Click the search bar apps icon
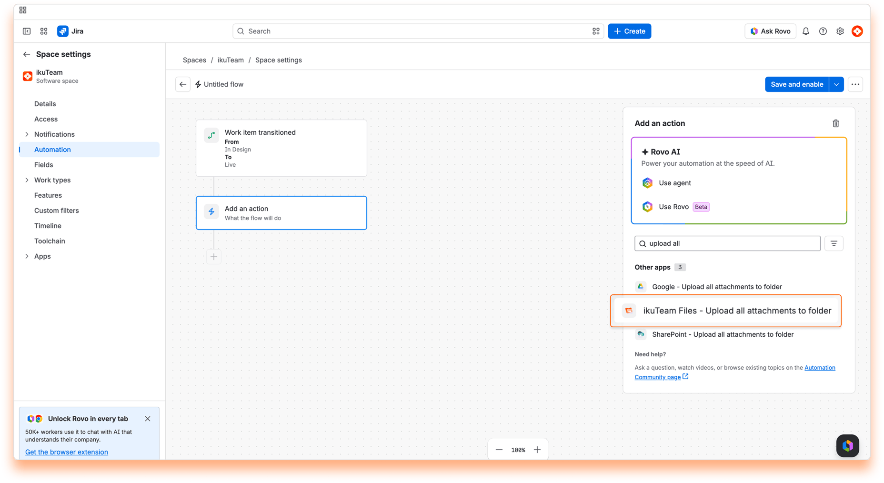Screen dimensions: 884x483 pyautogui.click(x=596, y=31)
